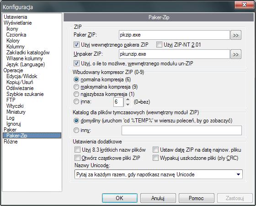The image size is (256, 206).
Task: Select 'Edycja/Widok' in the tree
Action: (x=22, y=76)
